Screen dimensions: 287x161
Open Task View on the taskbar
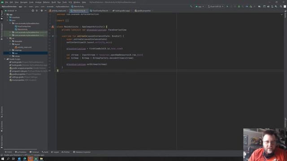coord(13,159)
